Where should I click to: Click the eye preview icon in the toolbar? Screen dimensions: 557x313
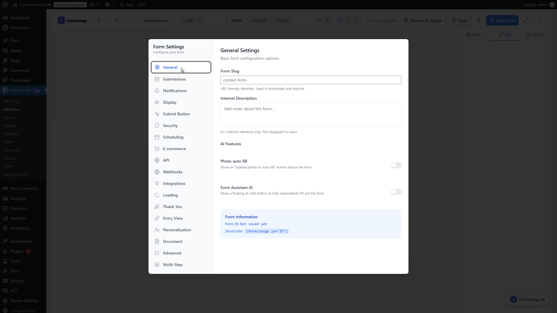[326, 20]
